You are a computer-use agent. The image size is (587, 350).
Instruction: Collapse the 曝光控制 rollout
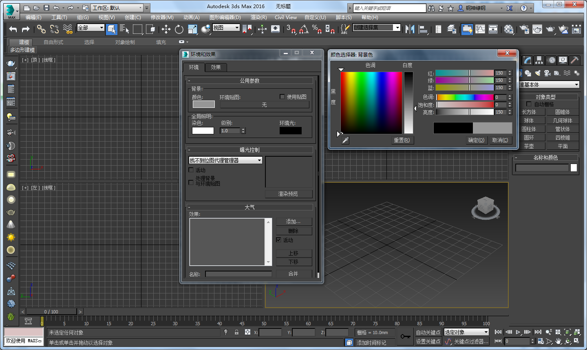[x=249, y=150]
